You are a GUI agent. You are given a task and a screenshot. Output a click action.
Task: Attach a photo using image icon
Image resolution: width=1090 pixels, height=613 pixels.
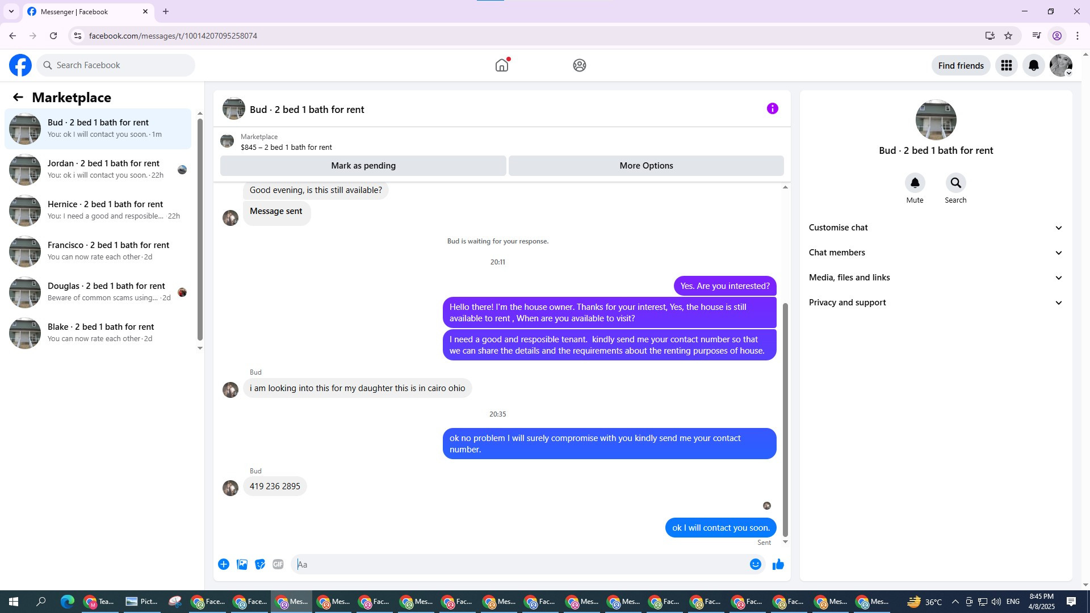pyautogui.click(x=242, y=564)
